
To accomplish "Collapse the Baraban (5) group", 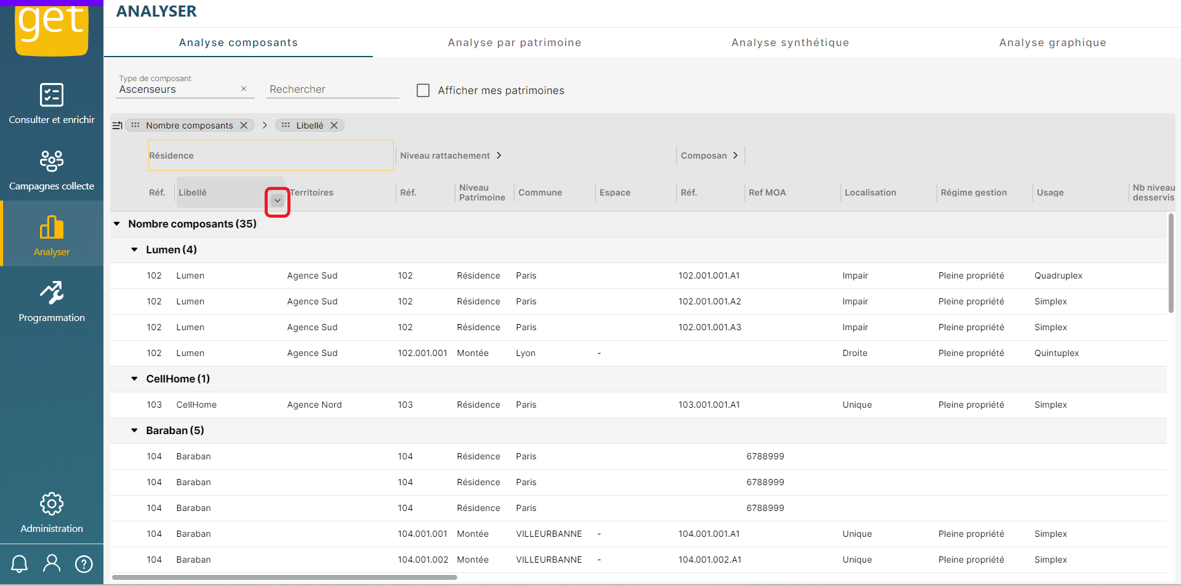I will (x=134, y=430).
